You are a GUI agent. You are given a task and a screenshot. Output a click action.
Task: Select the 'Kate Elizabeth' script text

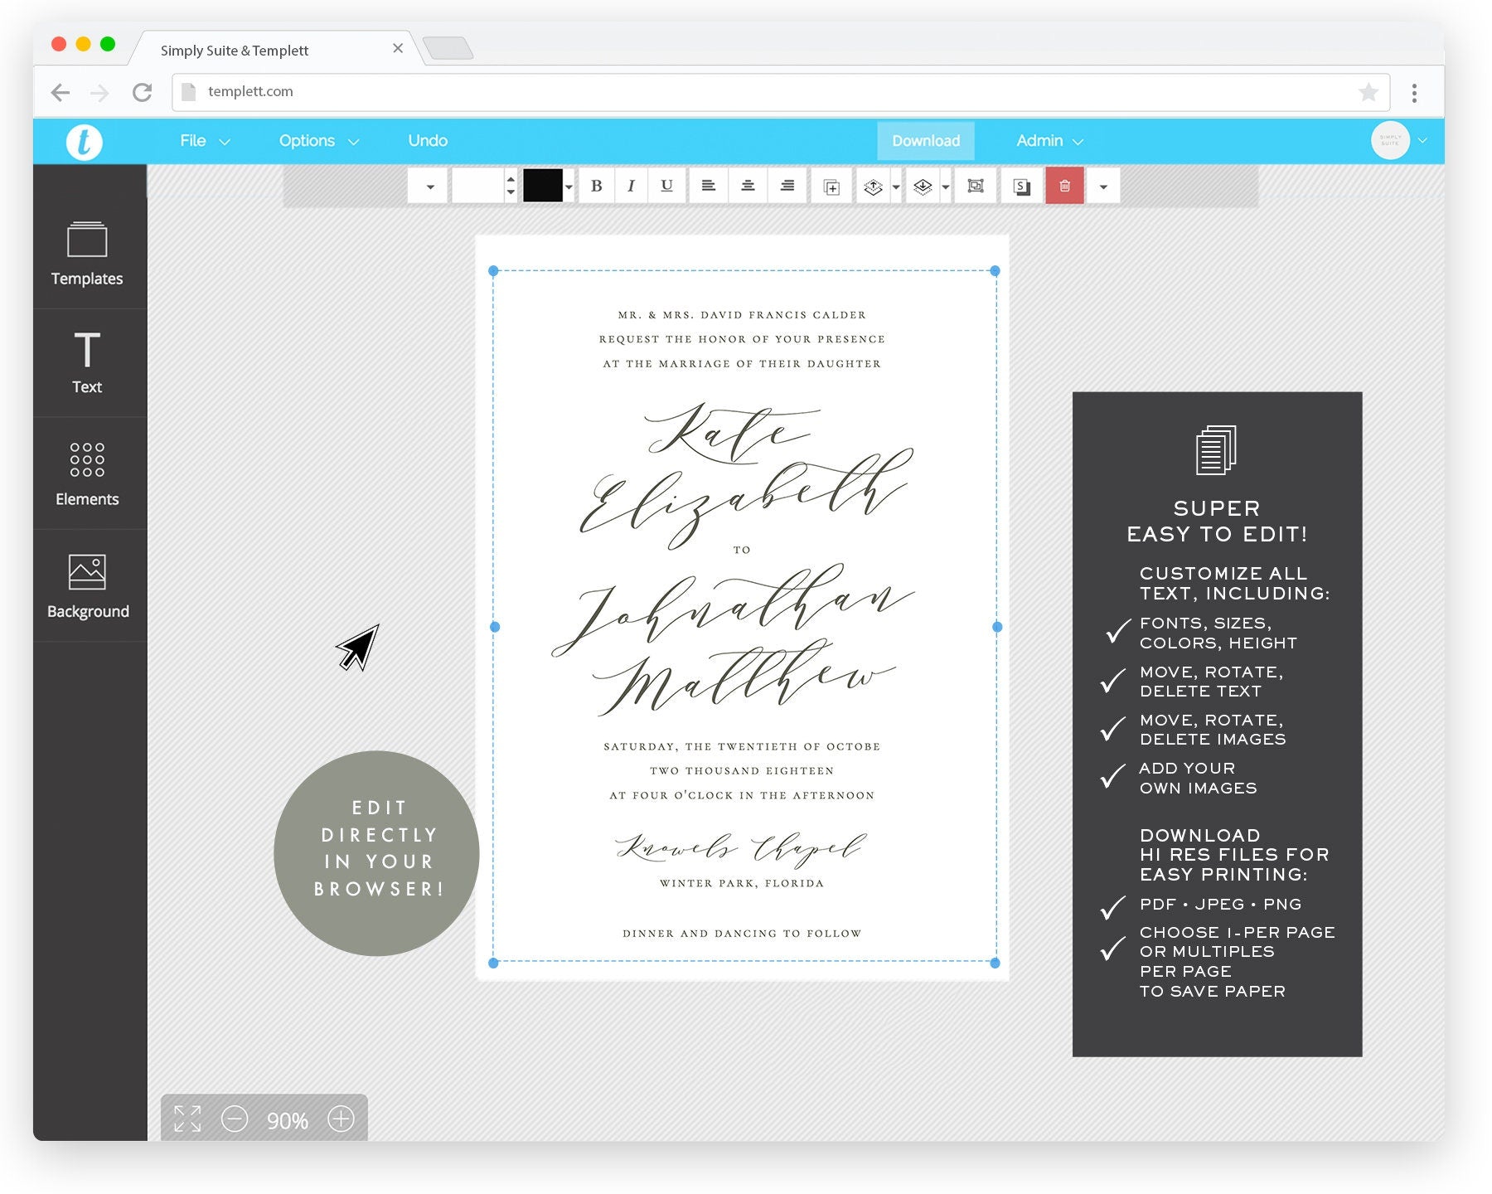coord(744,475)
